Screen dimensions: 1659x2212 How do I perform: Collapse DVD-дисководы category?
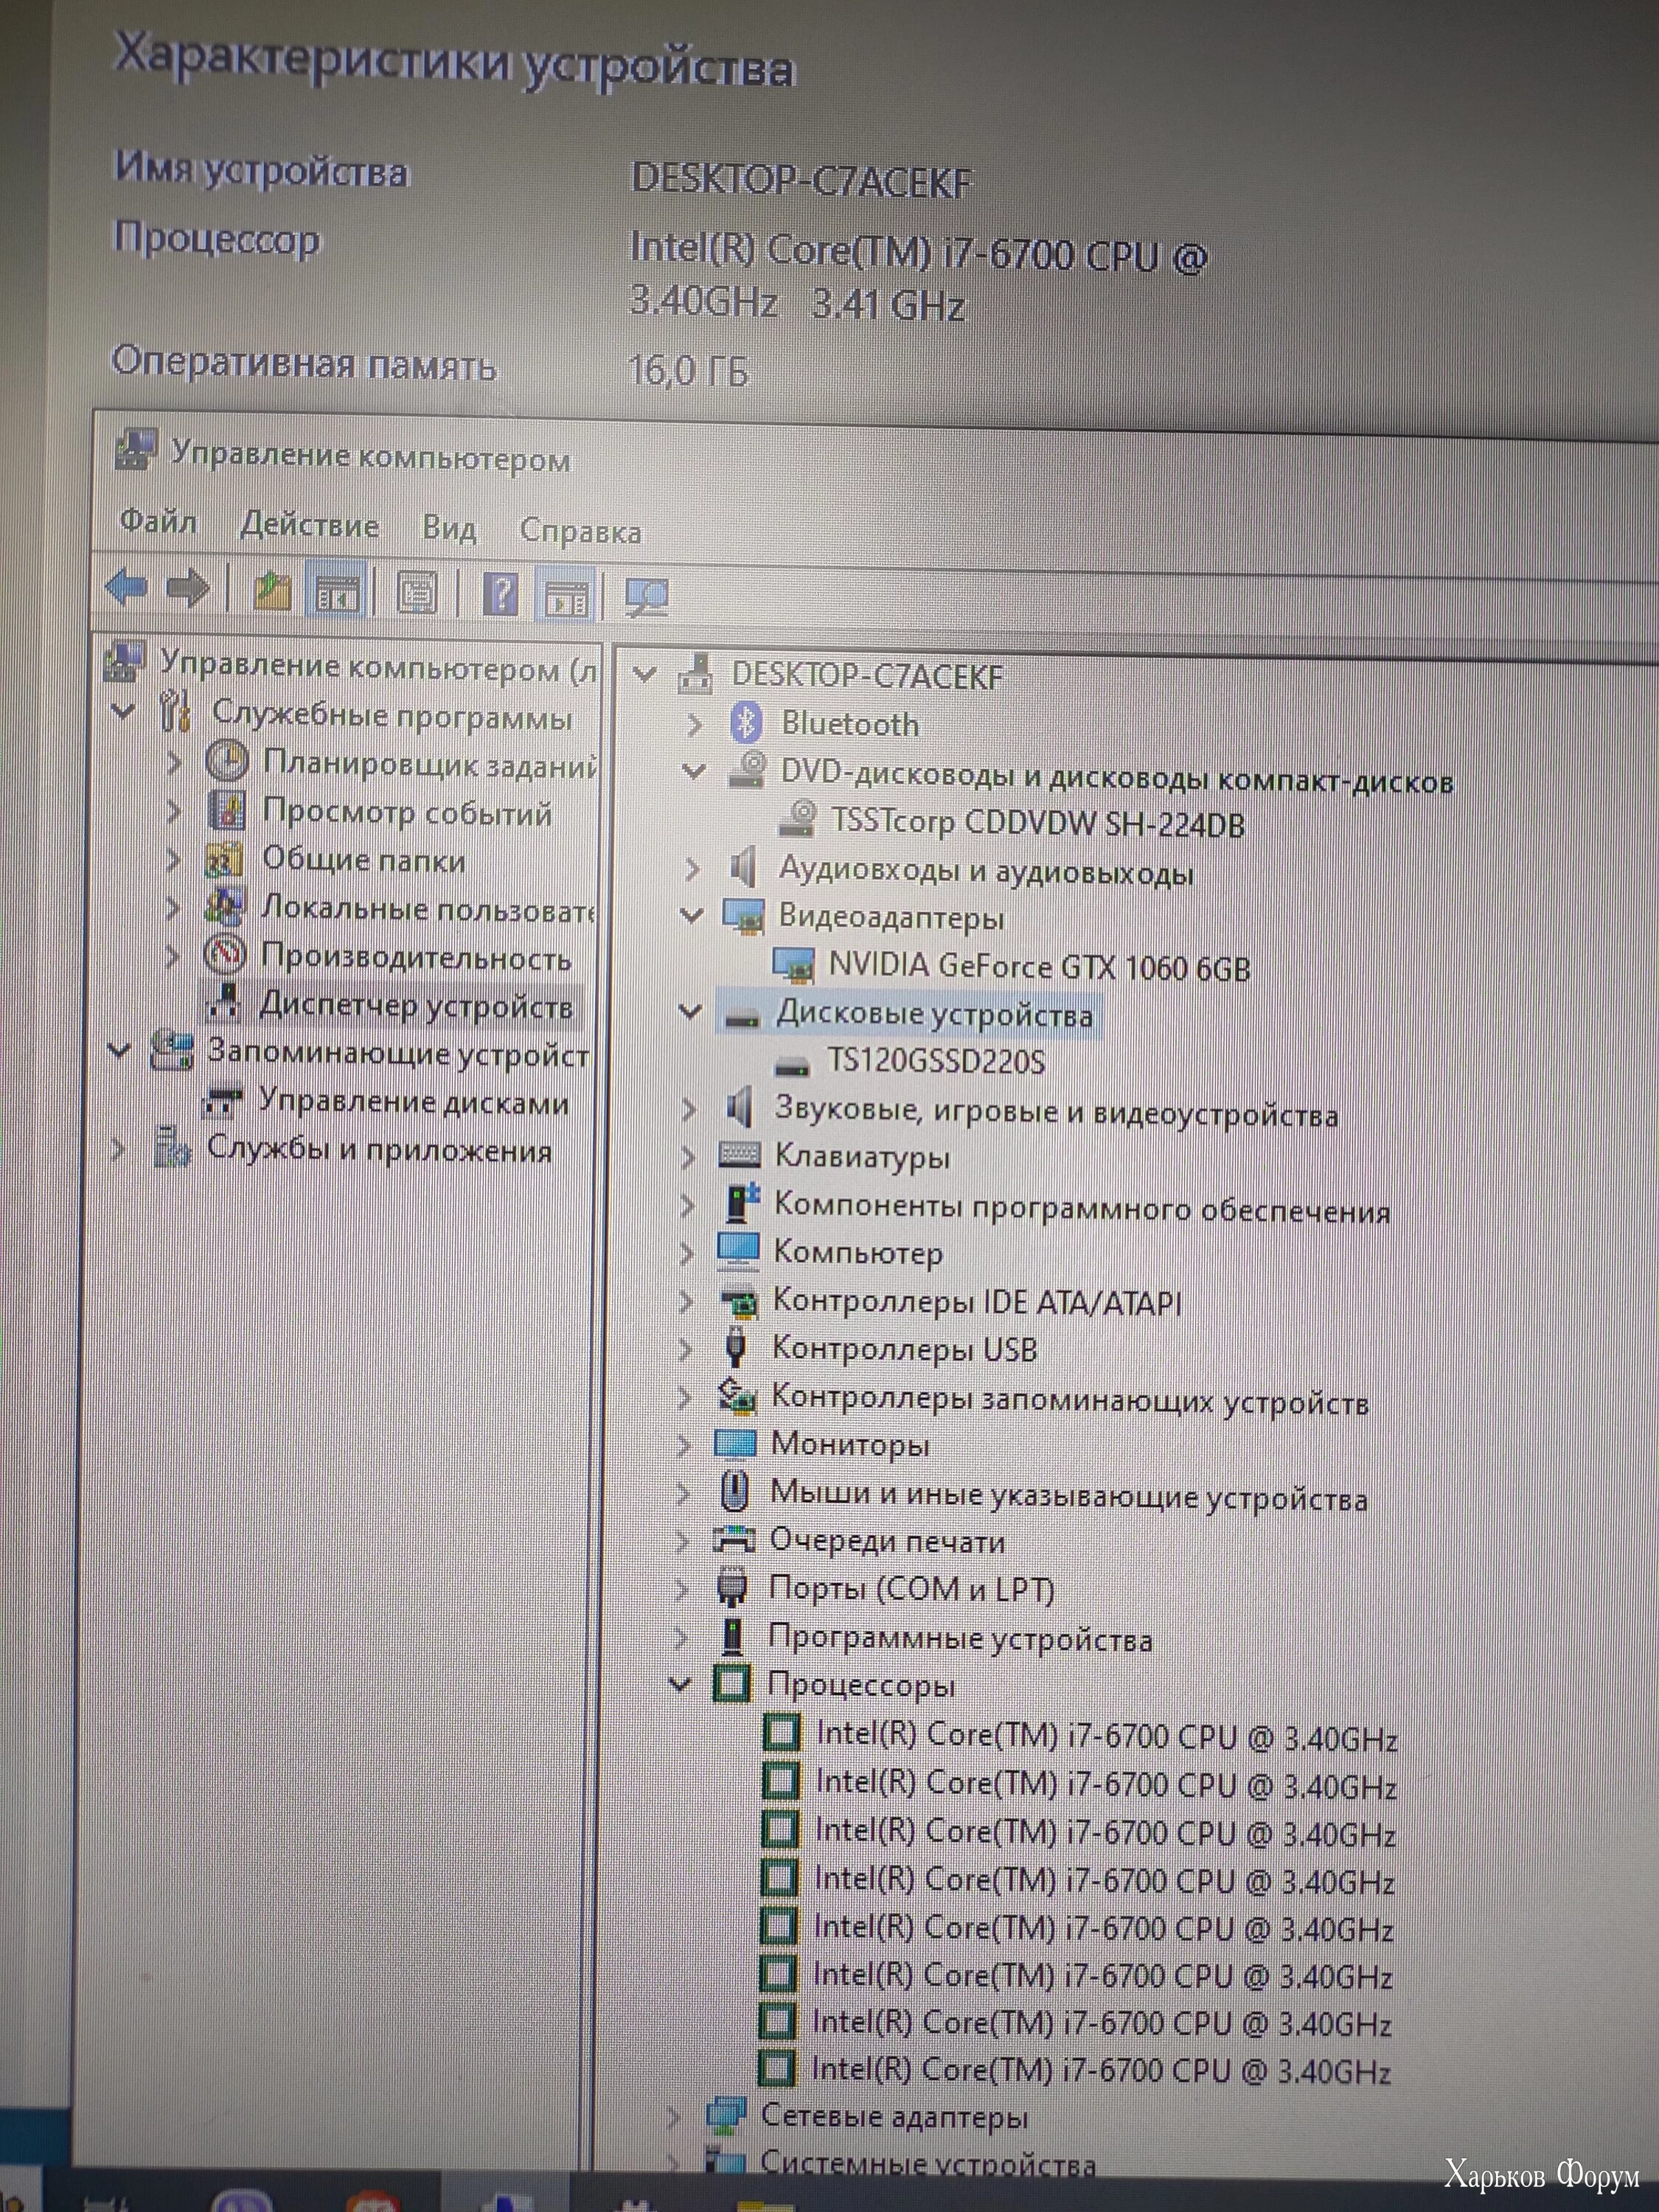693,771
